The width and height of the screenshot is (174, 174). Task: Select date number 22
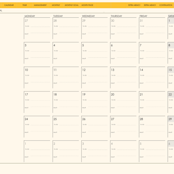170,95
